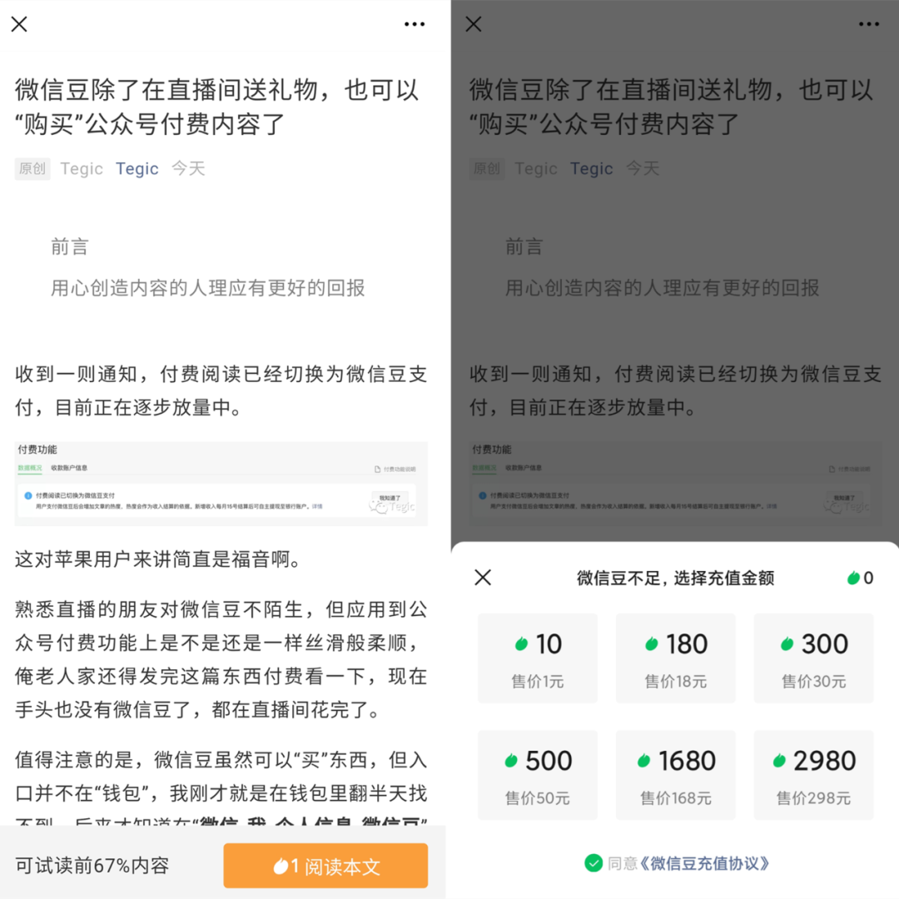The image size is (899, 899).
Task: Tap the 原创 original tag
Action: 32,168
